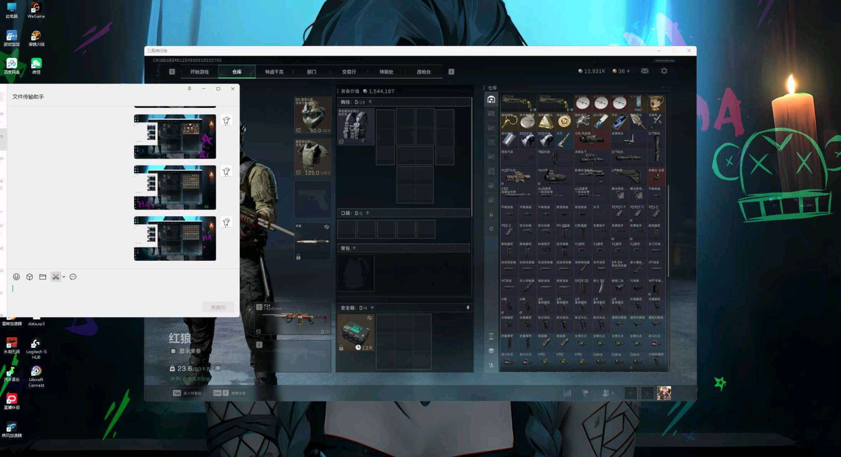This screenshot has height=457, width=841.
Task: Click the warehouse scrollbar
Action: tap(668, 231)
